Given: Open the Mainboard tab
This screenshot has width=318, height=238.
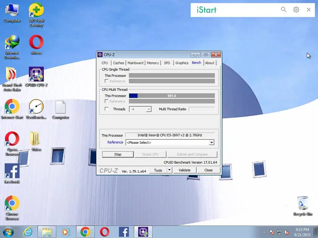Looking at the screenshot, I should (x=135, y=63).
